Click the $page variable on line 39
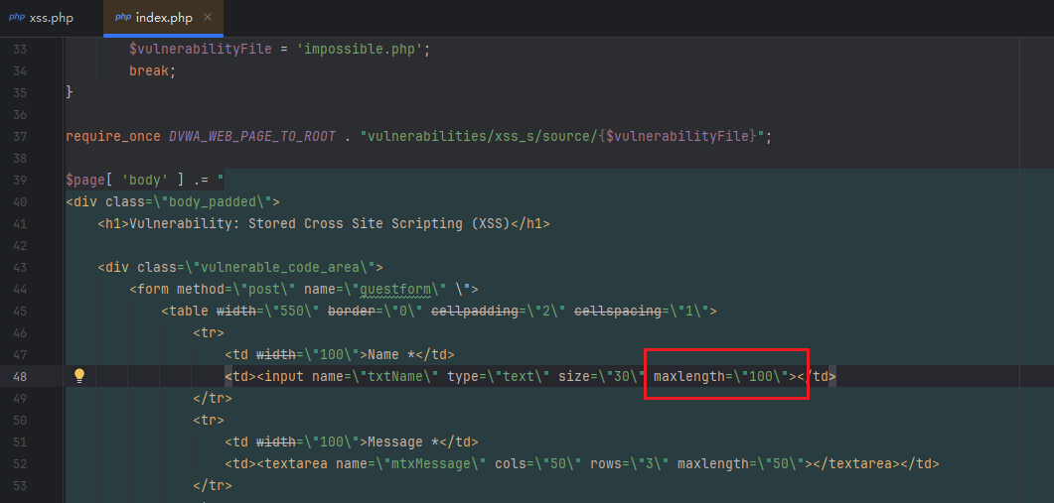The width and height of the screenshot is (1054, 503). pyautogui.click(x=85, y=180)
